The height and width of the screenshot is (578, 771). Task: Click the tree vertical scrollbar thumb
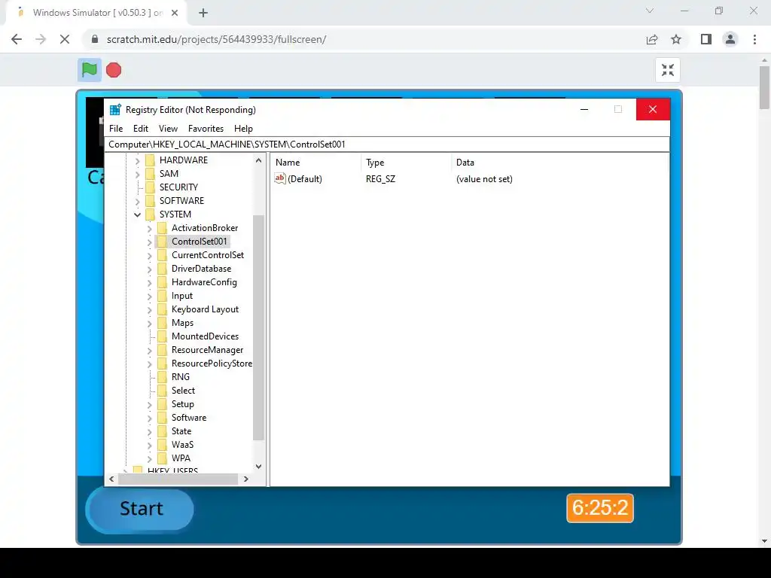point(259,328)
